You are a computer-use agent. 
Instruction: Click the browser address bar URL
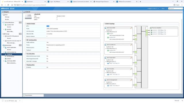pyautogui.click(x=30, y=5)
